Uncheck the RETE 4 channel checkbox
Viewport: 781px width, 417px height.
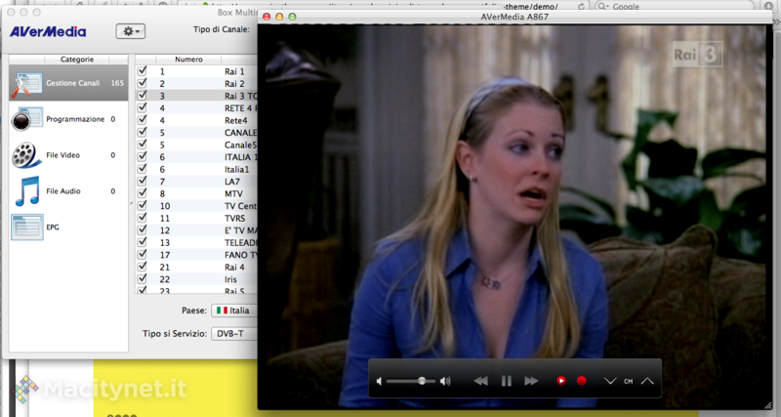(x=142, y=107)
